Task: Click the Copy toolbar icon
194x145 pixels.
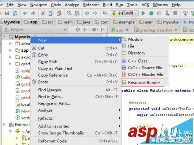Action: 51,13
